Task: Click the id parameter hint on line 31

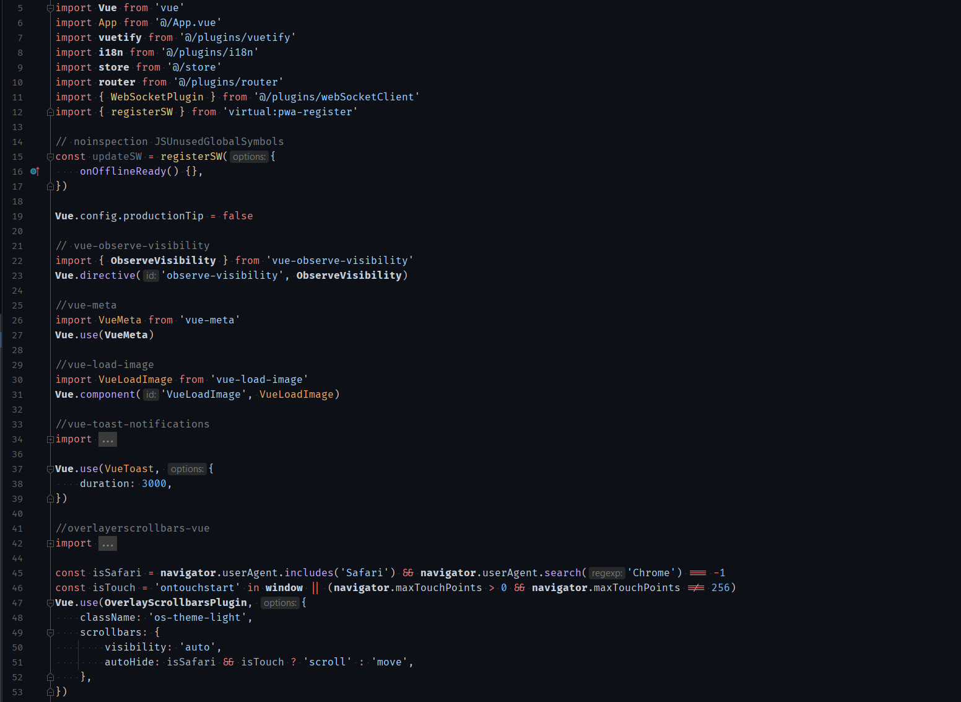Action: [150, 394]
